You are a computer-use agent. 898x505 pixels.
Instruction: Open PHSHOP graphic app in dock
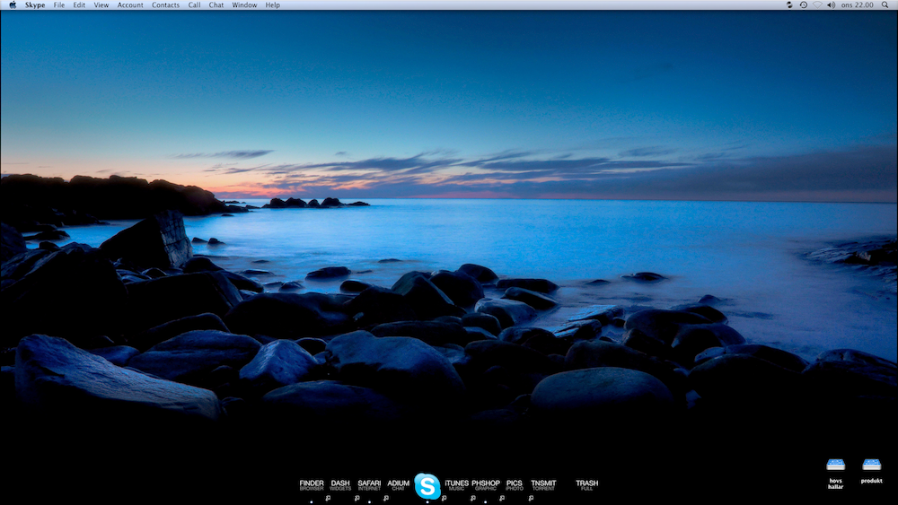(x=486, y=484)
